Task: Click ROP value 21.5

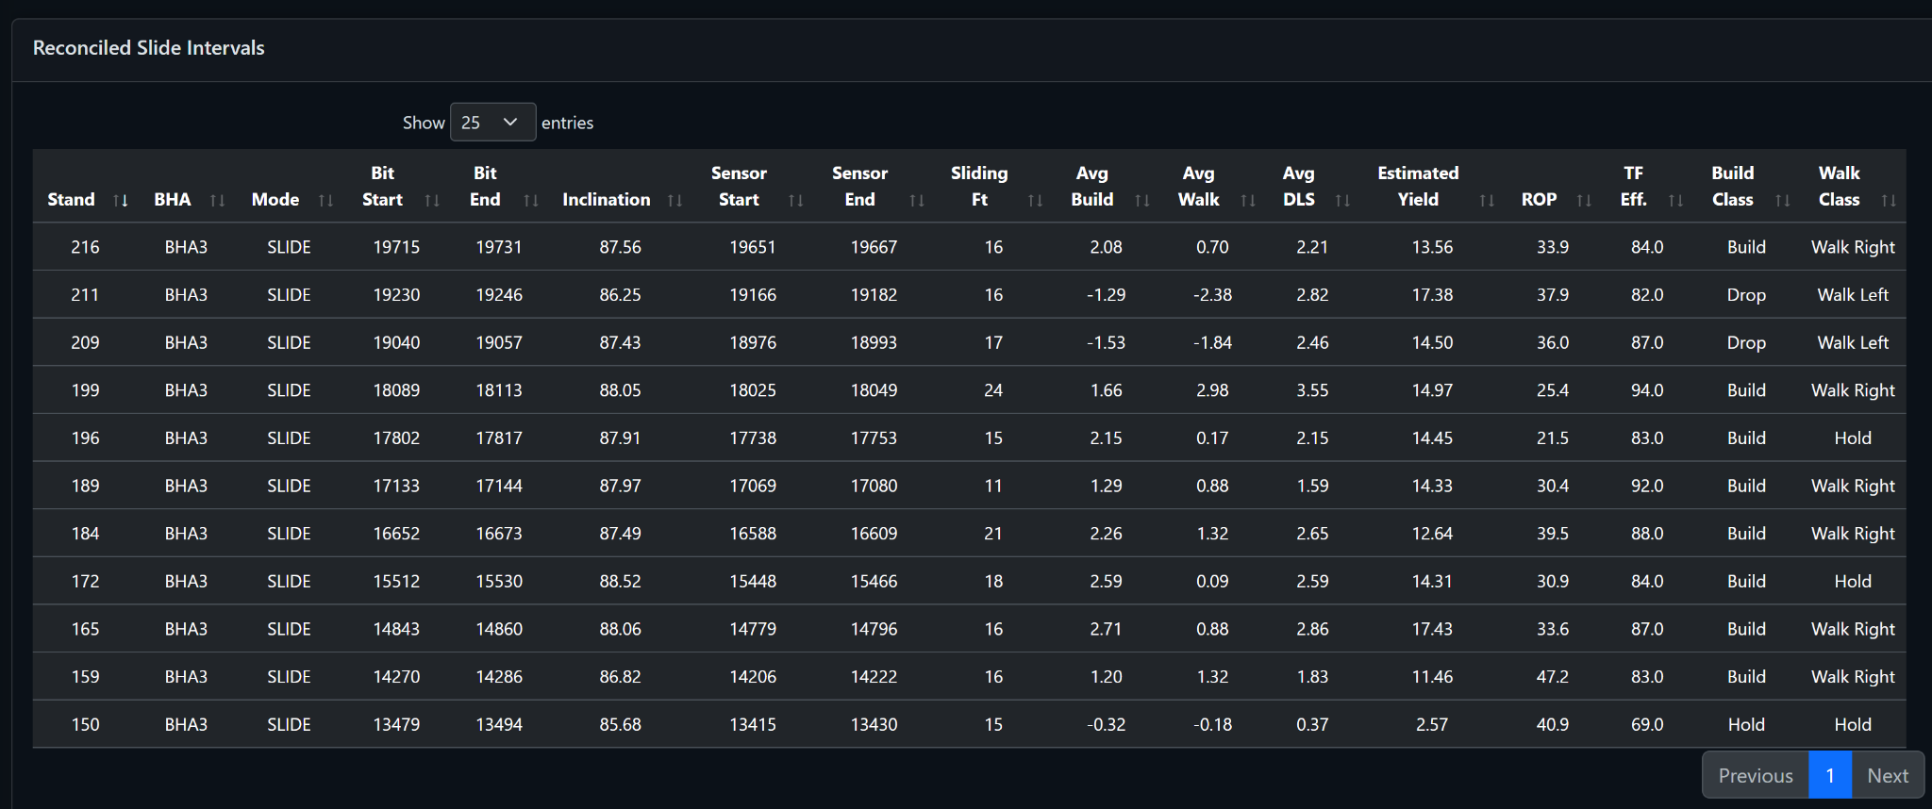Action: [x=1554, y=438]
